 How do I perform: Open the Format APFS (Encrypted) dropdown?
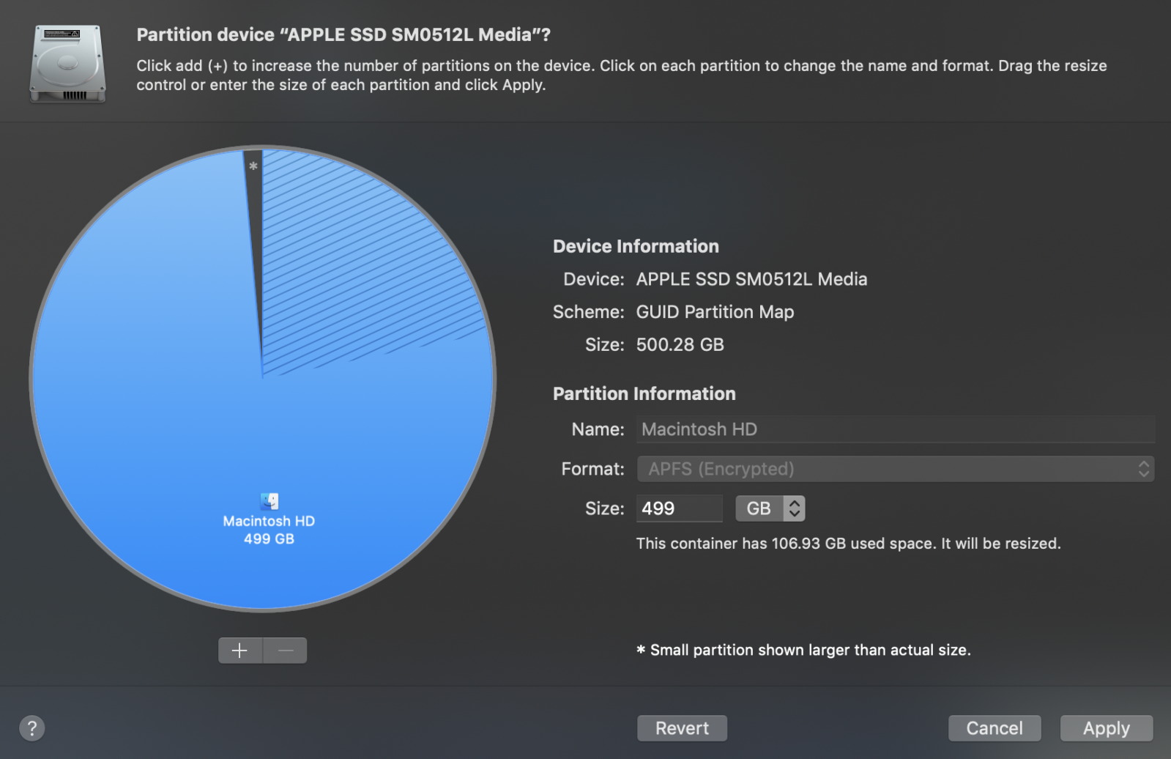[x=895, y=469]
